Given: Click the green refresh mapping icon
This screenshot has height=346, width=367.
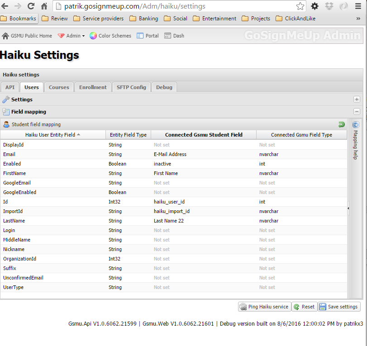Looking at the screenshot, I should 342,124.
